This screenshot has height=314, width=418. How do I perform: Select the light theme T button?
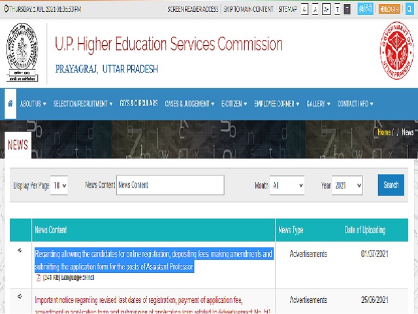(337, 9)
